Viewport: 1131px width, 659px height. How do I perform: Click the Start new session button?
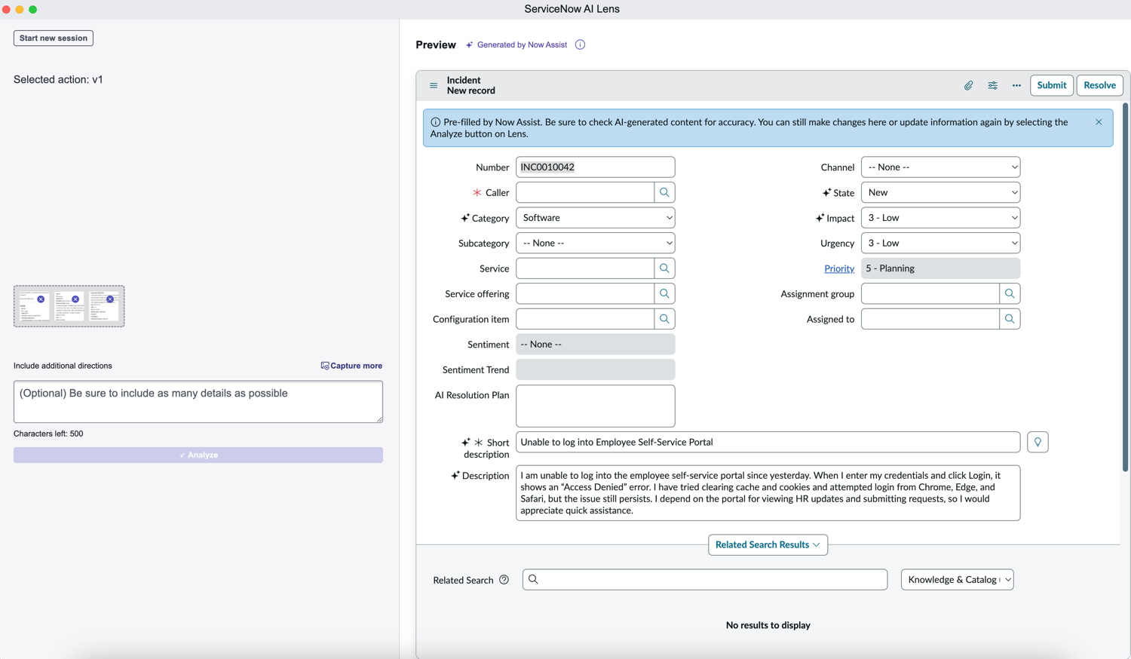coord(54,38)
